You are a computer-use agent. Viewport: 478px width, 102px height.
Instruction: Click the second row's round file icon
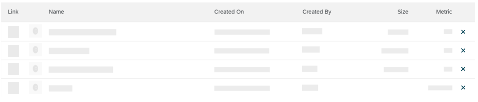tap(35, 50)
